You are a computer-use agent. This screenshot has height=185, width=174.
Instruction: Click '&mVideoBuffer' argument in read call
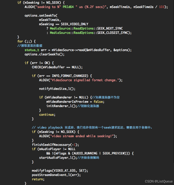point(99,50)
